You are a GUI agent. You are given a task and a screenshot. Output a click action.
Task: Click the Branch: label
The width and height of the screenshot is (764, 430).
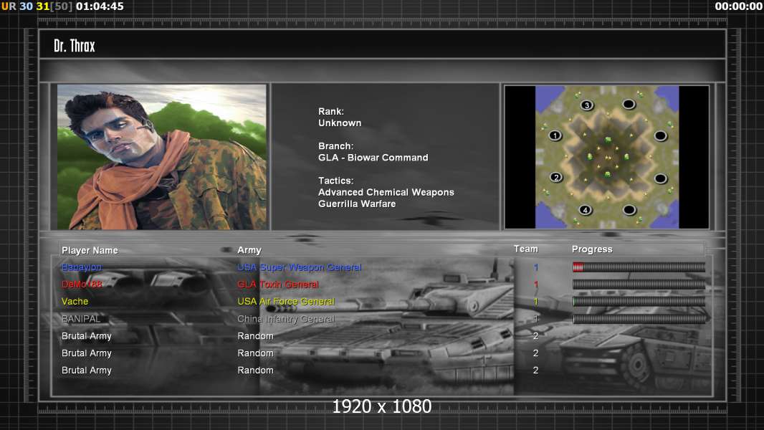[335, 146]
